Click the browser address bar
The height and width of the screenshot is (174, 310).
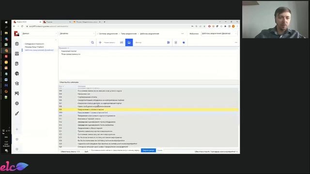108,26
